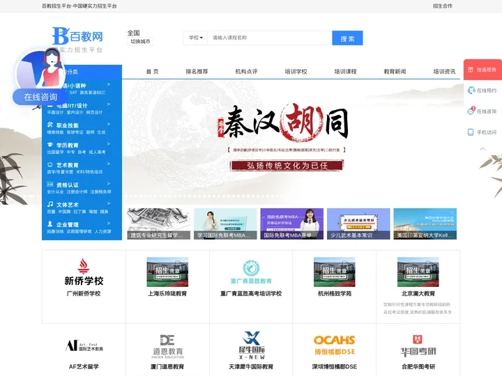
Task: Click the 北京澜大教育 招生简章 image
Action: pos(418,272)
